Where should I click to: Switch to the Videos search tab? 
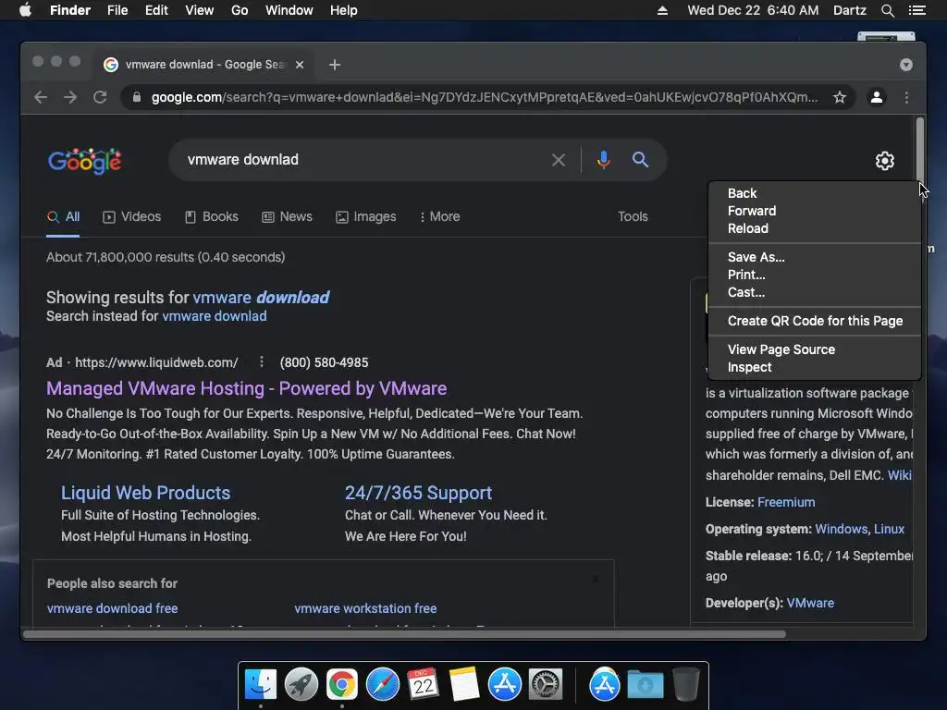coord(131,216)
